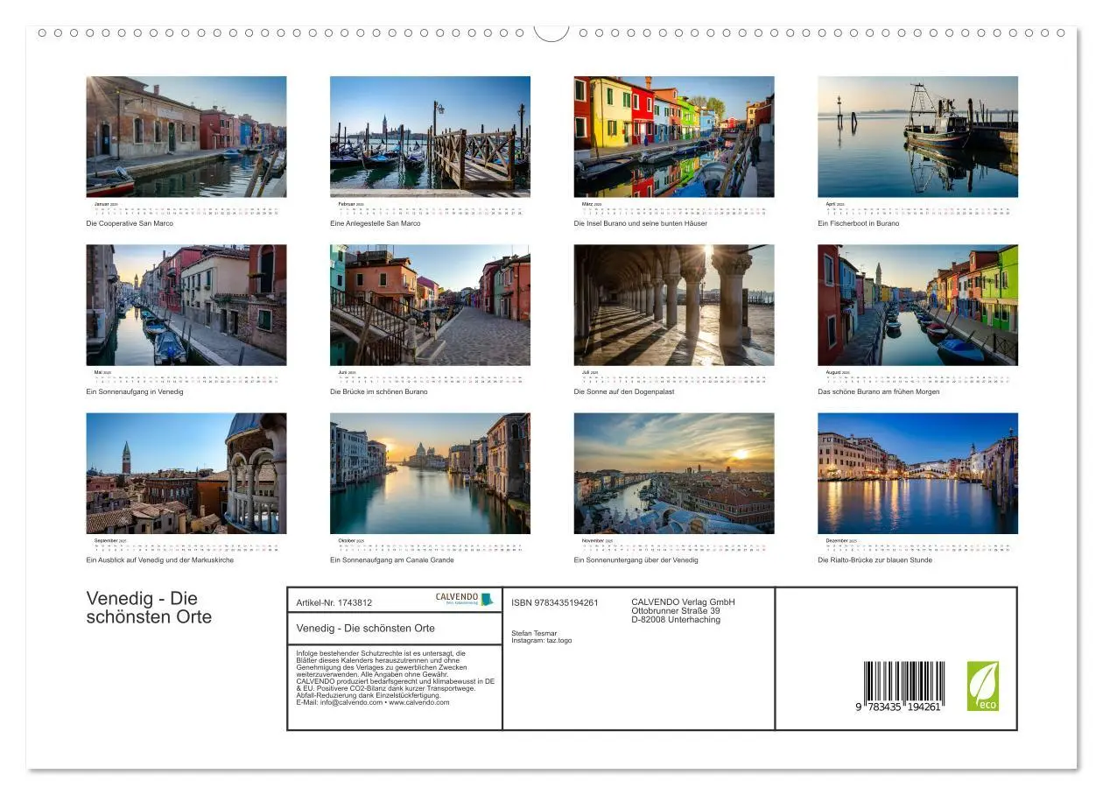Click the November calendar strip
This screenshot has width=1103, height=795.
674,545
